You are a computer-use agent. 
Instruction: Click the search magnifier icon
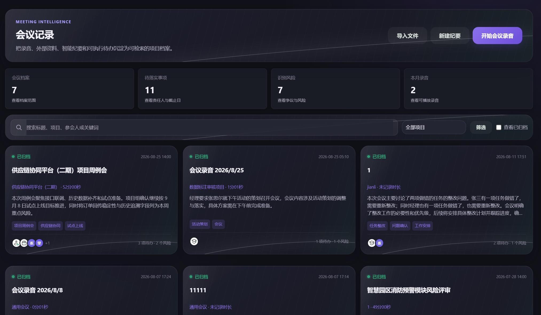click(x=19, y=127)
